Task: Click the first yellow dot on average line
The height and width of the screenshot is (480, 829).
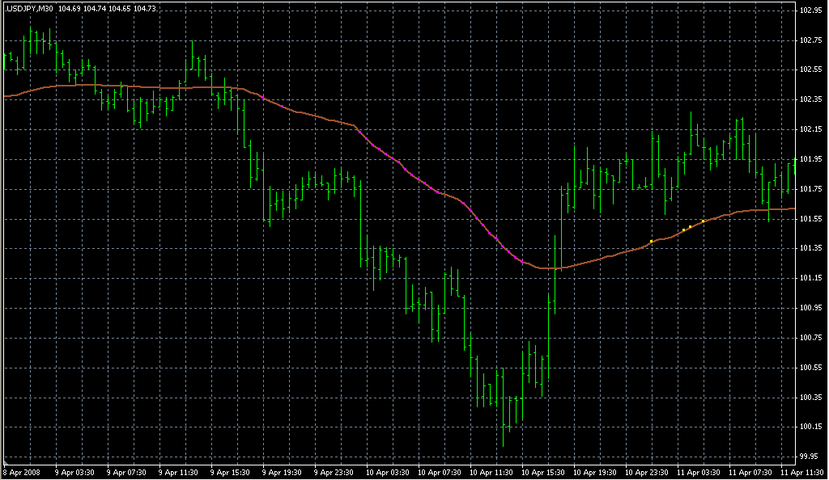Action: [652, 241]
